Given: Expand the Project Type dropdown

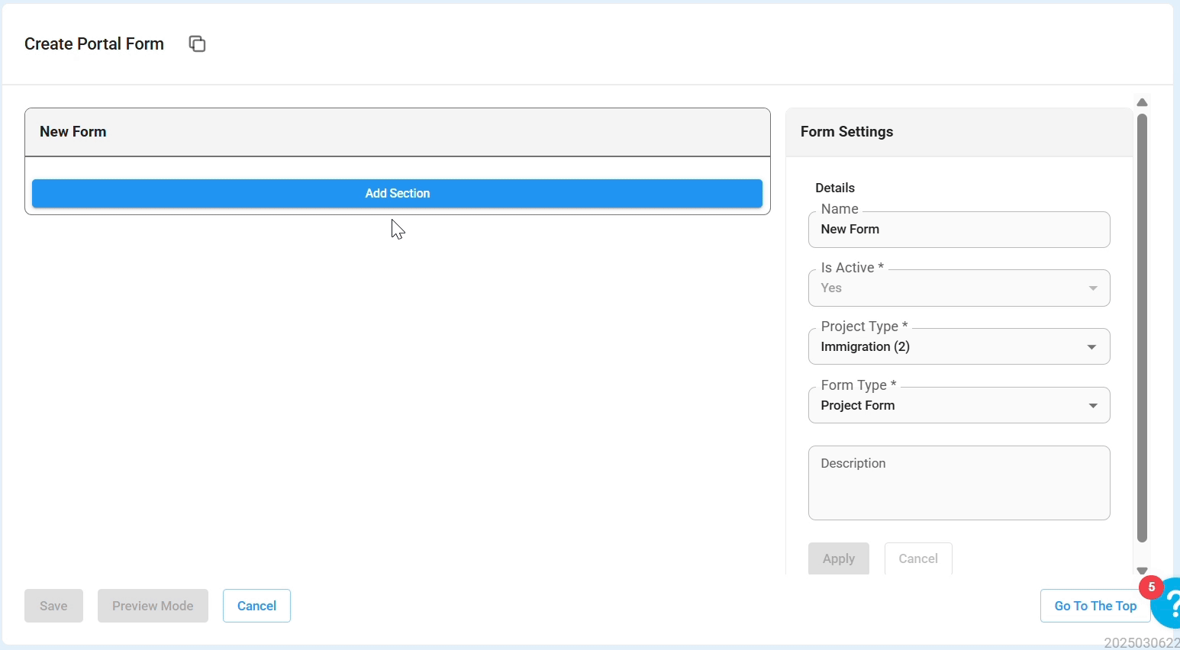Looking at the screenshot, I should 959,347.
